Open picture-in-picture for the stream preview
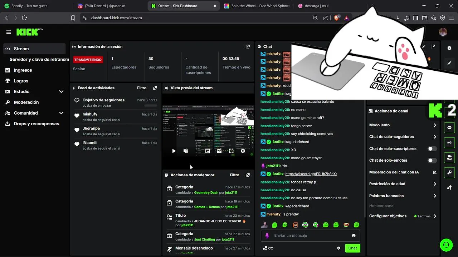The width and height of the screenshot is (458, 257). [x=208, y=151]
